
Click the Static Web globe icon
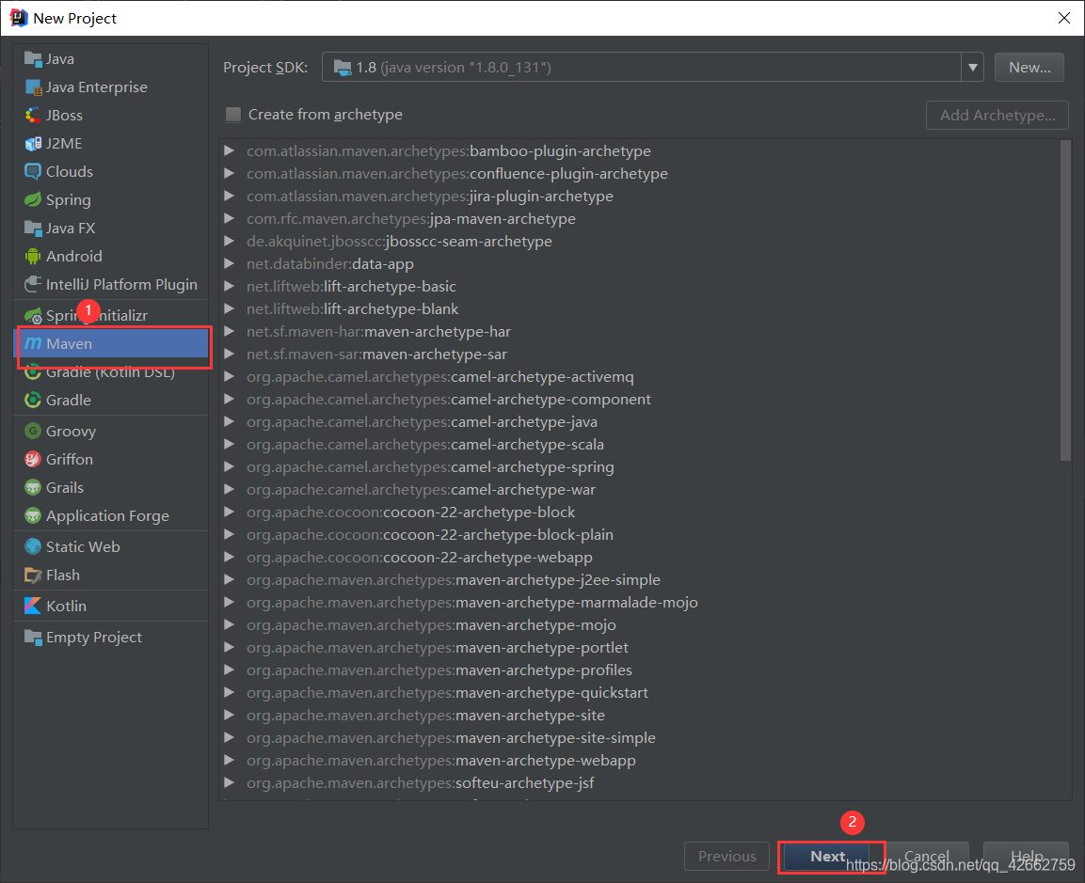click(x=33, y=547)
